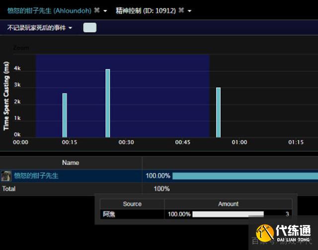This screenshot has width=318, height=250.
Task: Open dropdown arrow next to Ahloundoh filter
Action: click(105, 11)
